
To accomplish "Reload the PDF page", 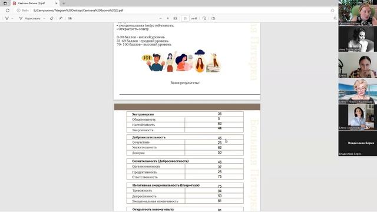I will coord(8,11).
